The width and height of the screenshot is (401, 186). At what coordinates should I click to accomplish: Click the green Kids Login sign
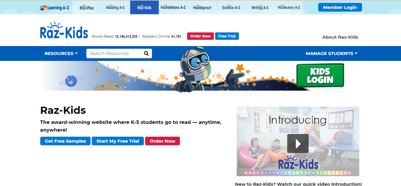(320, 75)
